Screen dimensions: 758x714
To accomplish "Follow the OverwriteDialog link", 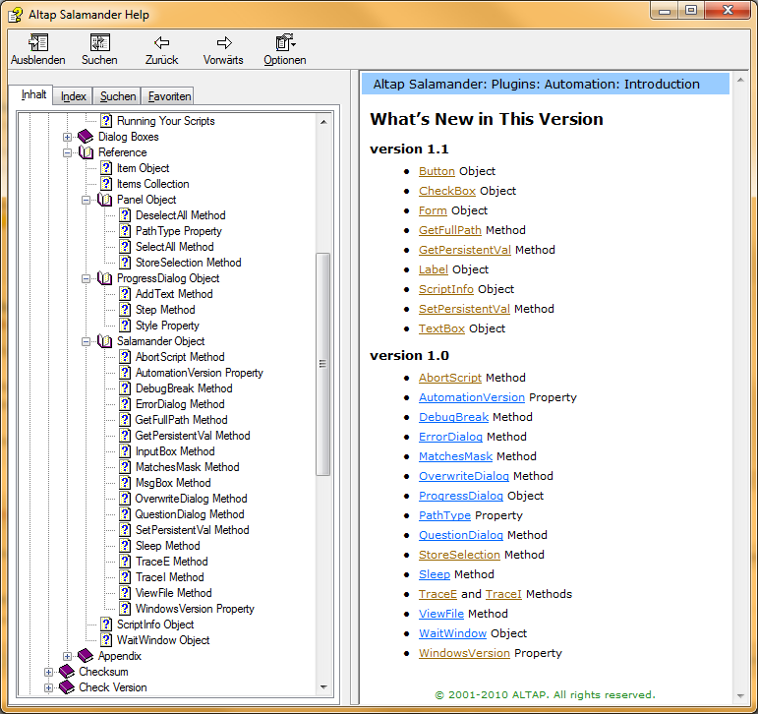I will 464,476.
